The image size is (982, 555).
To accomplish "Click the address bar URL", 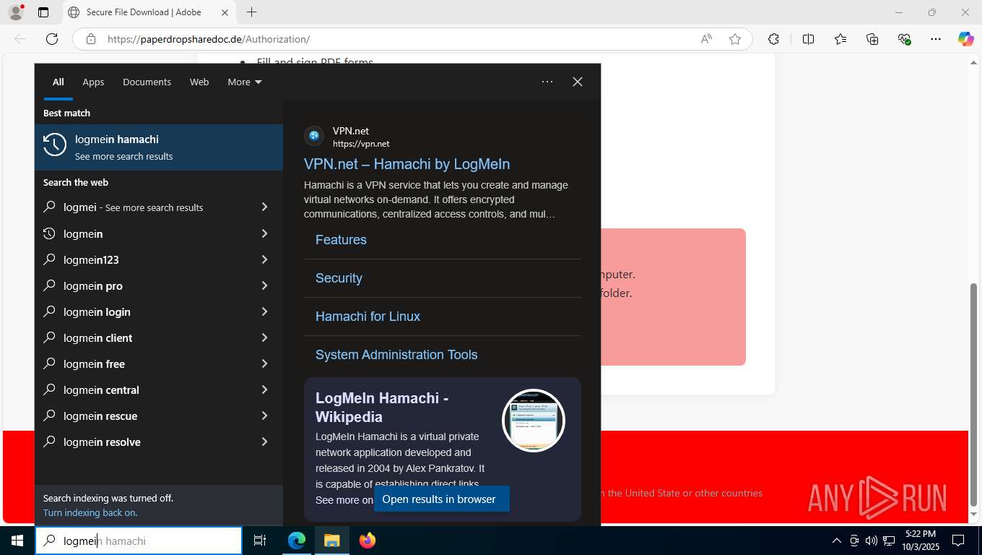I will click(209, 39).
